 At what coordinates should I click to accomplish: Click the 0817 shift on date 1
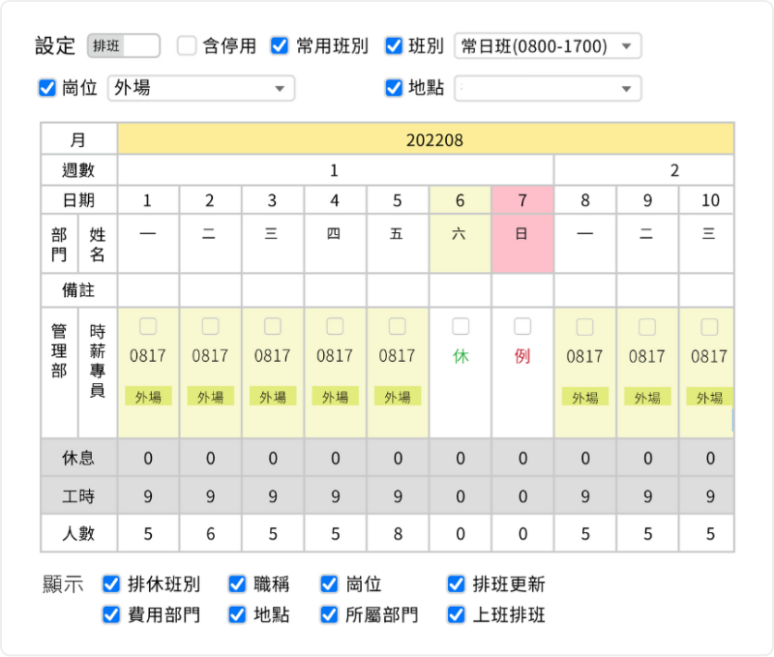148,355
